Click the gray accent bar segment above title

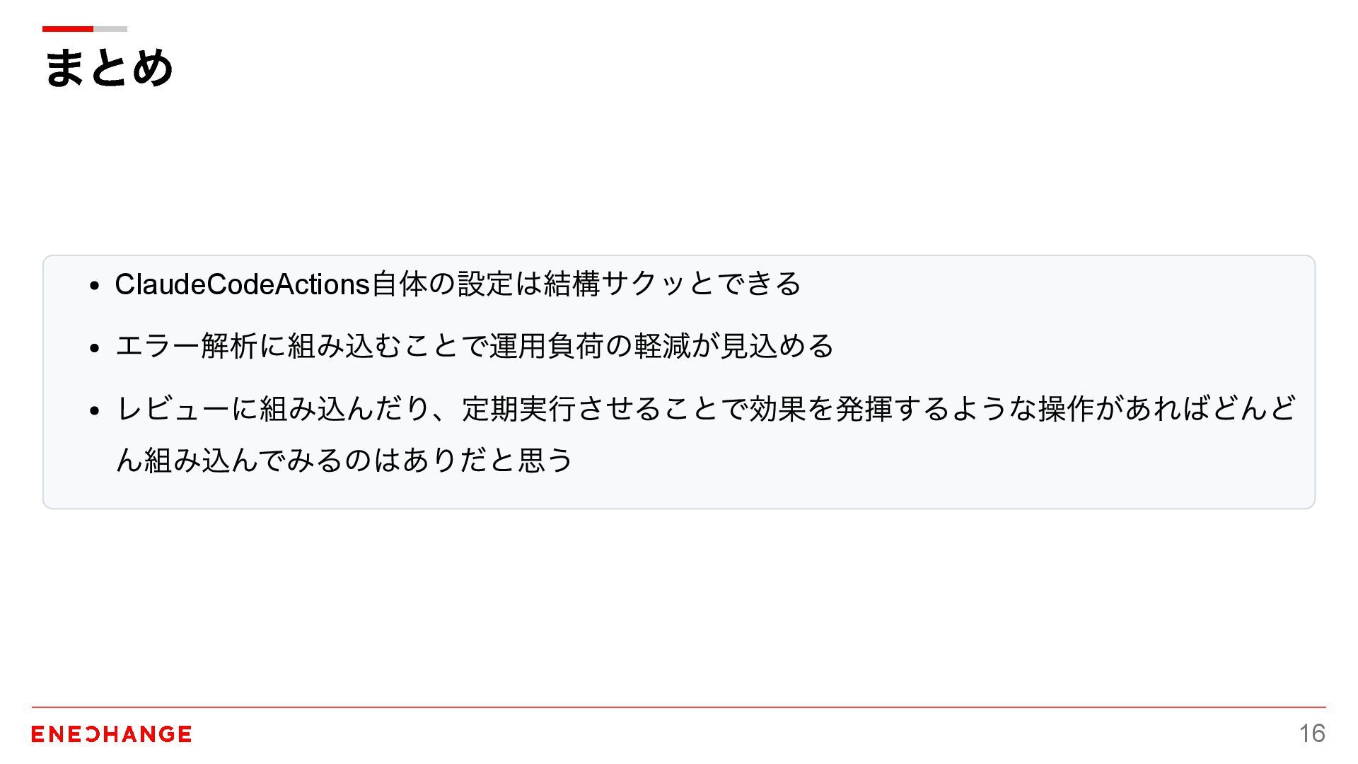coord(110,29)
